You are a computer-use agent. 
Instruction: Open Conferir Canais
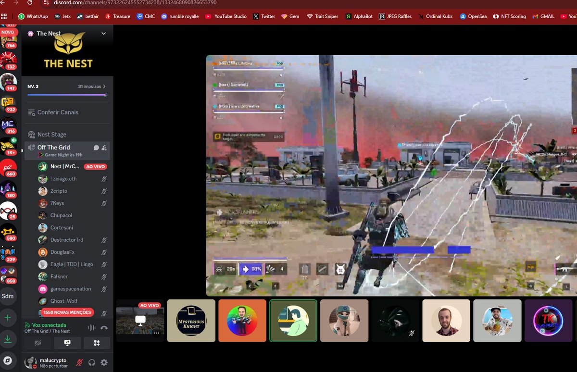[x=67, y=112]
